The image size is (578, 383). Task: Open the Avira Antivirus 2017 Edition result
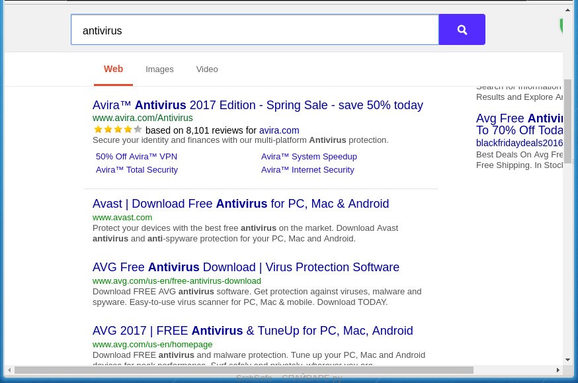[257, 105]
